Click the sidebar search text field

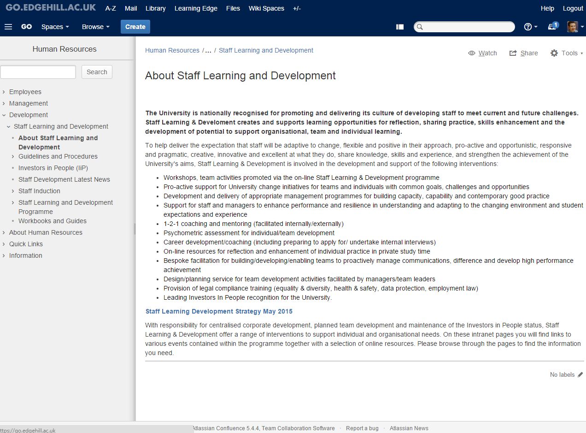(x=38, y=72)
